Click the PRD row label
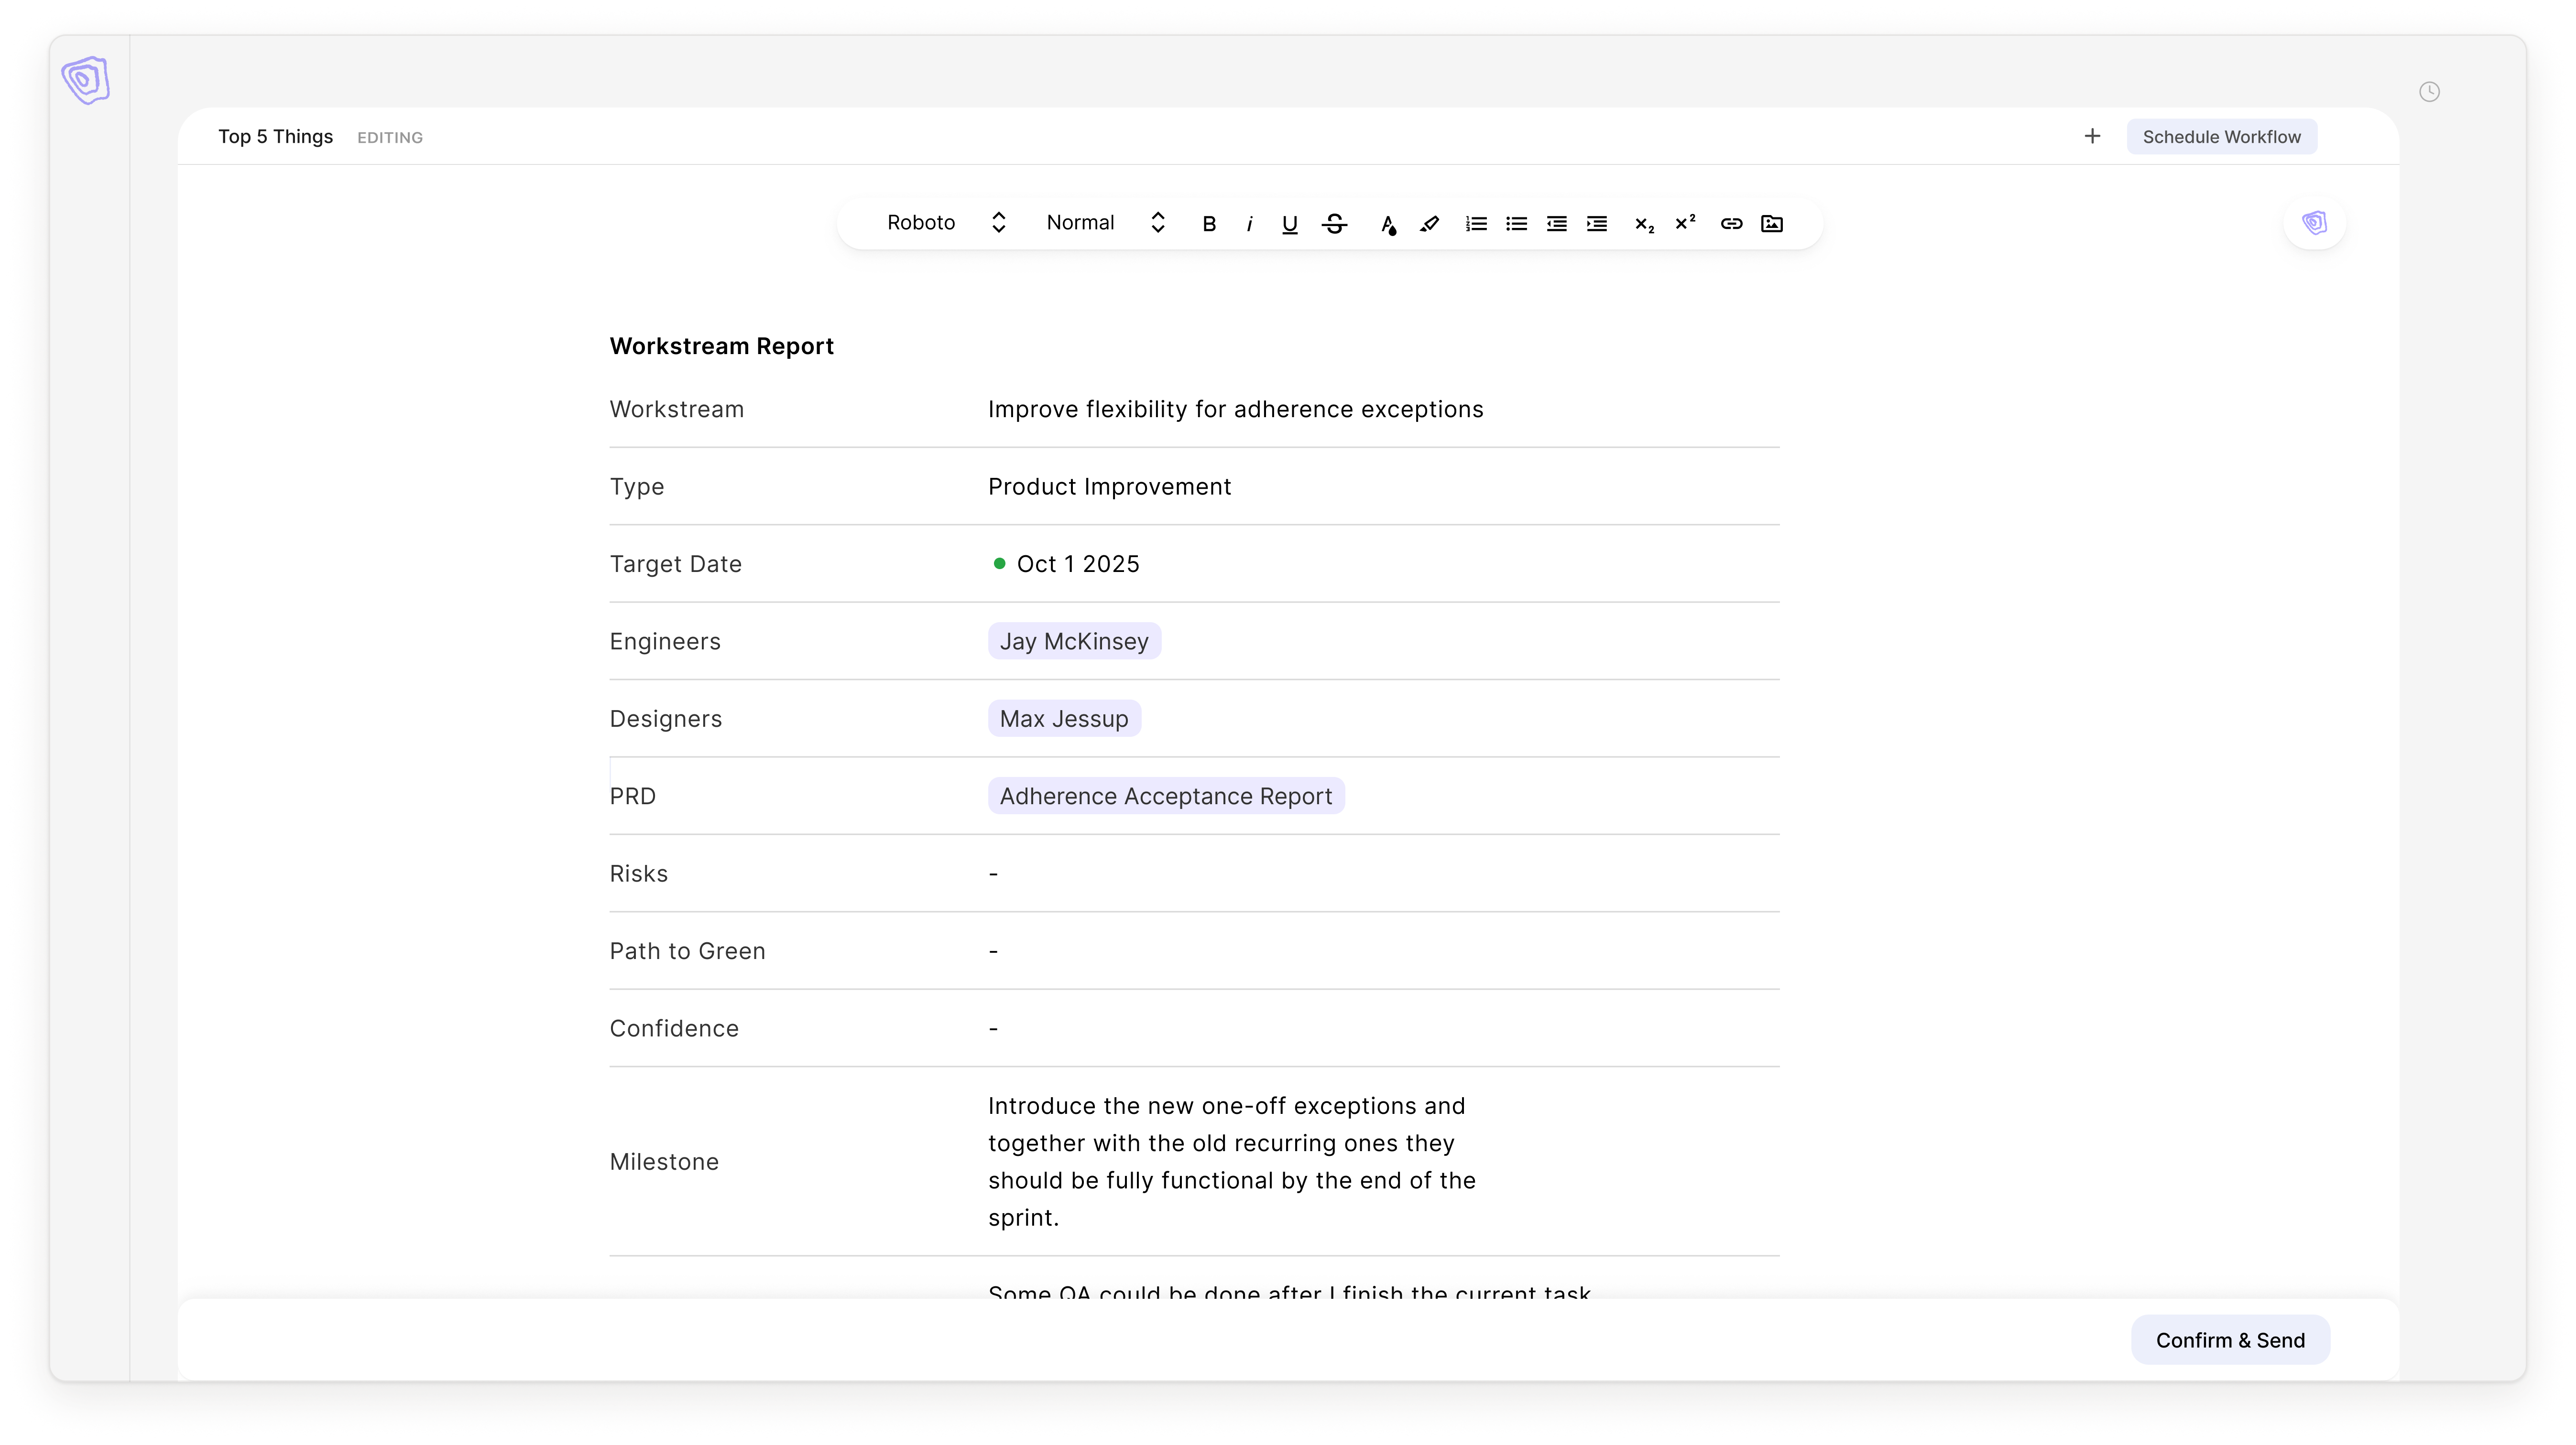 tap(633, 797)
